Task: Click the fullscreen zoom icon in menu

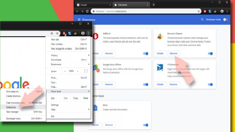Action: pyautogui.click(x=86, y=71)
